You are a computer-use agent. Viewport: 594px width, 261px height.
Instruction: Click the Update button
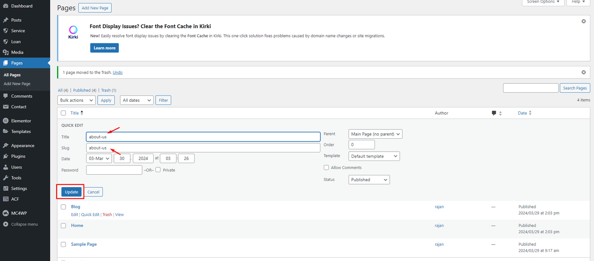click(x=71, y=192)
